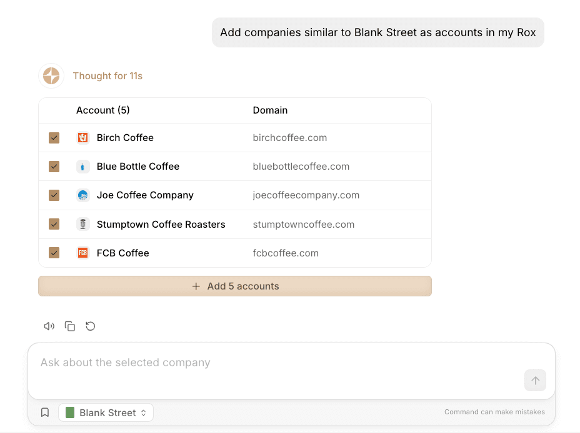Regenerate the response with the retry icon
The height and width of the screenshot is (433, 580).
coord(91,326)
